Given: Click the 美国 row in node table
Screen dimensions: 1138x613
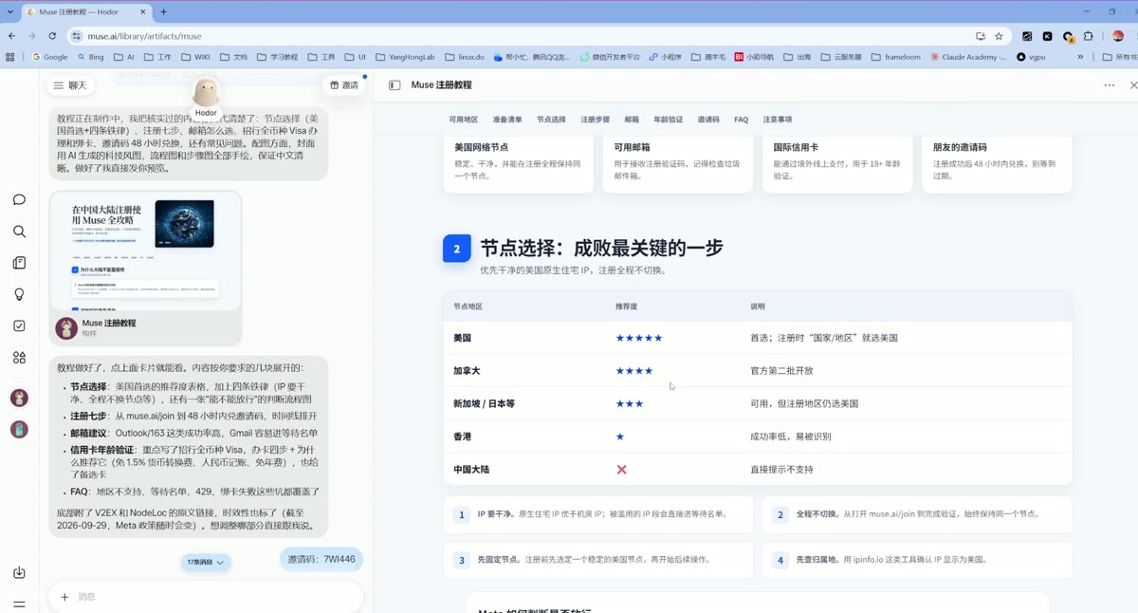Looking at the screenshot, I should (758, 338).
